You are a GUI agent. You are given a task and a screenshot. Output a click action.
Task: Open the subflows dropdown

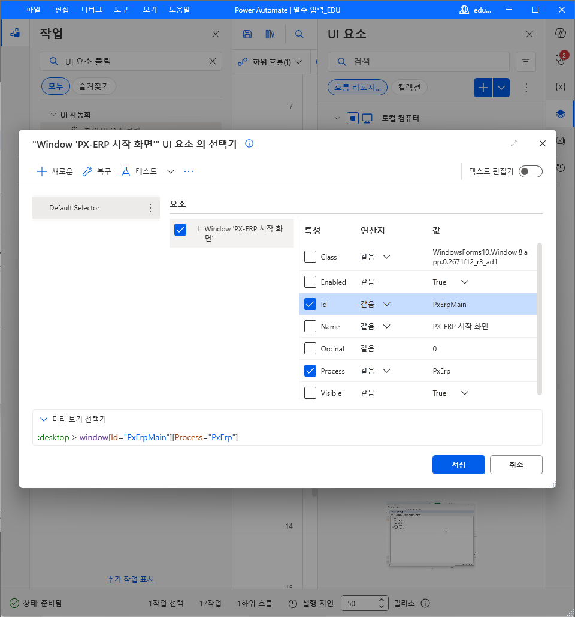(x=270, y=62)
